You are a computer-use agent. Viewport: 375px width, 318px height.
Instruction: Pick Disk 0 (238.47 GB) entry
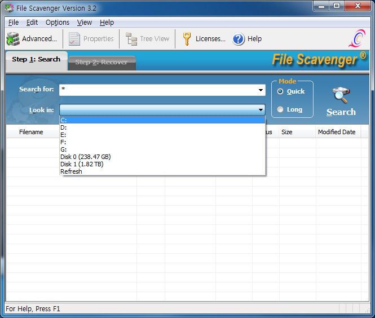pos(162,157)
